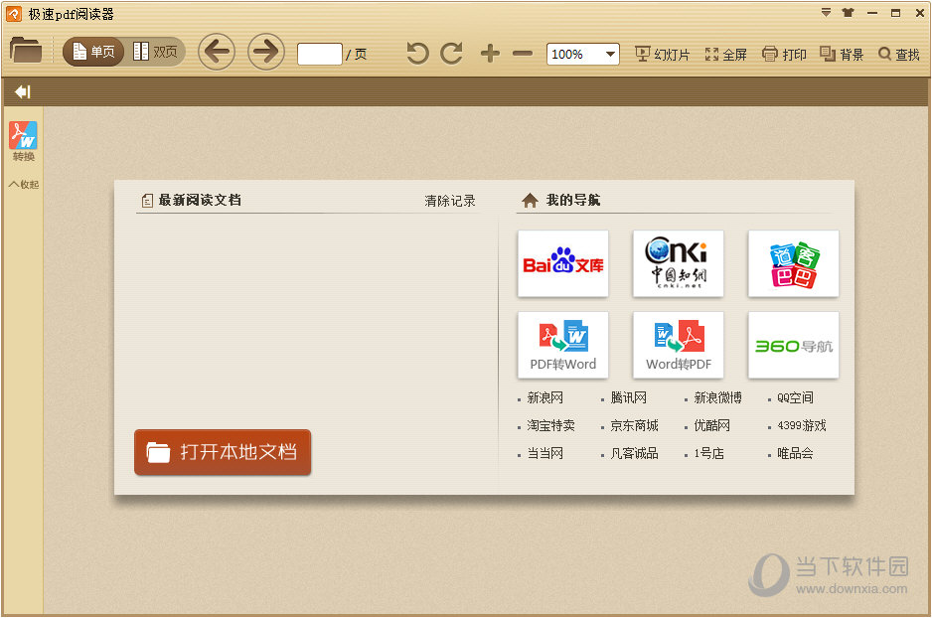The width and height of the screenshot is (932, 618).
Task: Open the title bar dropdown menu icon
Action: pyautogui.click(x=826, y=13)
